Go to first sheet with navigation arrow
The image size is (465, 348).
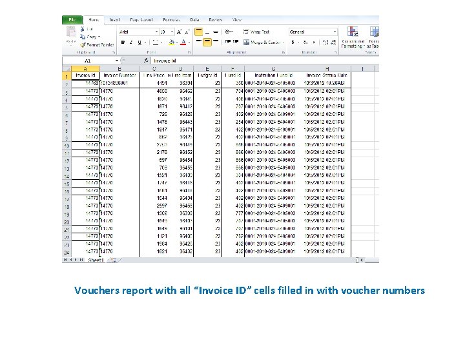point(65,260)
